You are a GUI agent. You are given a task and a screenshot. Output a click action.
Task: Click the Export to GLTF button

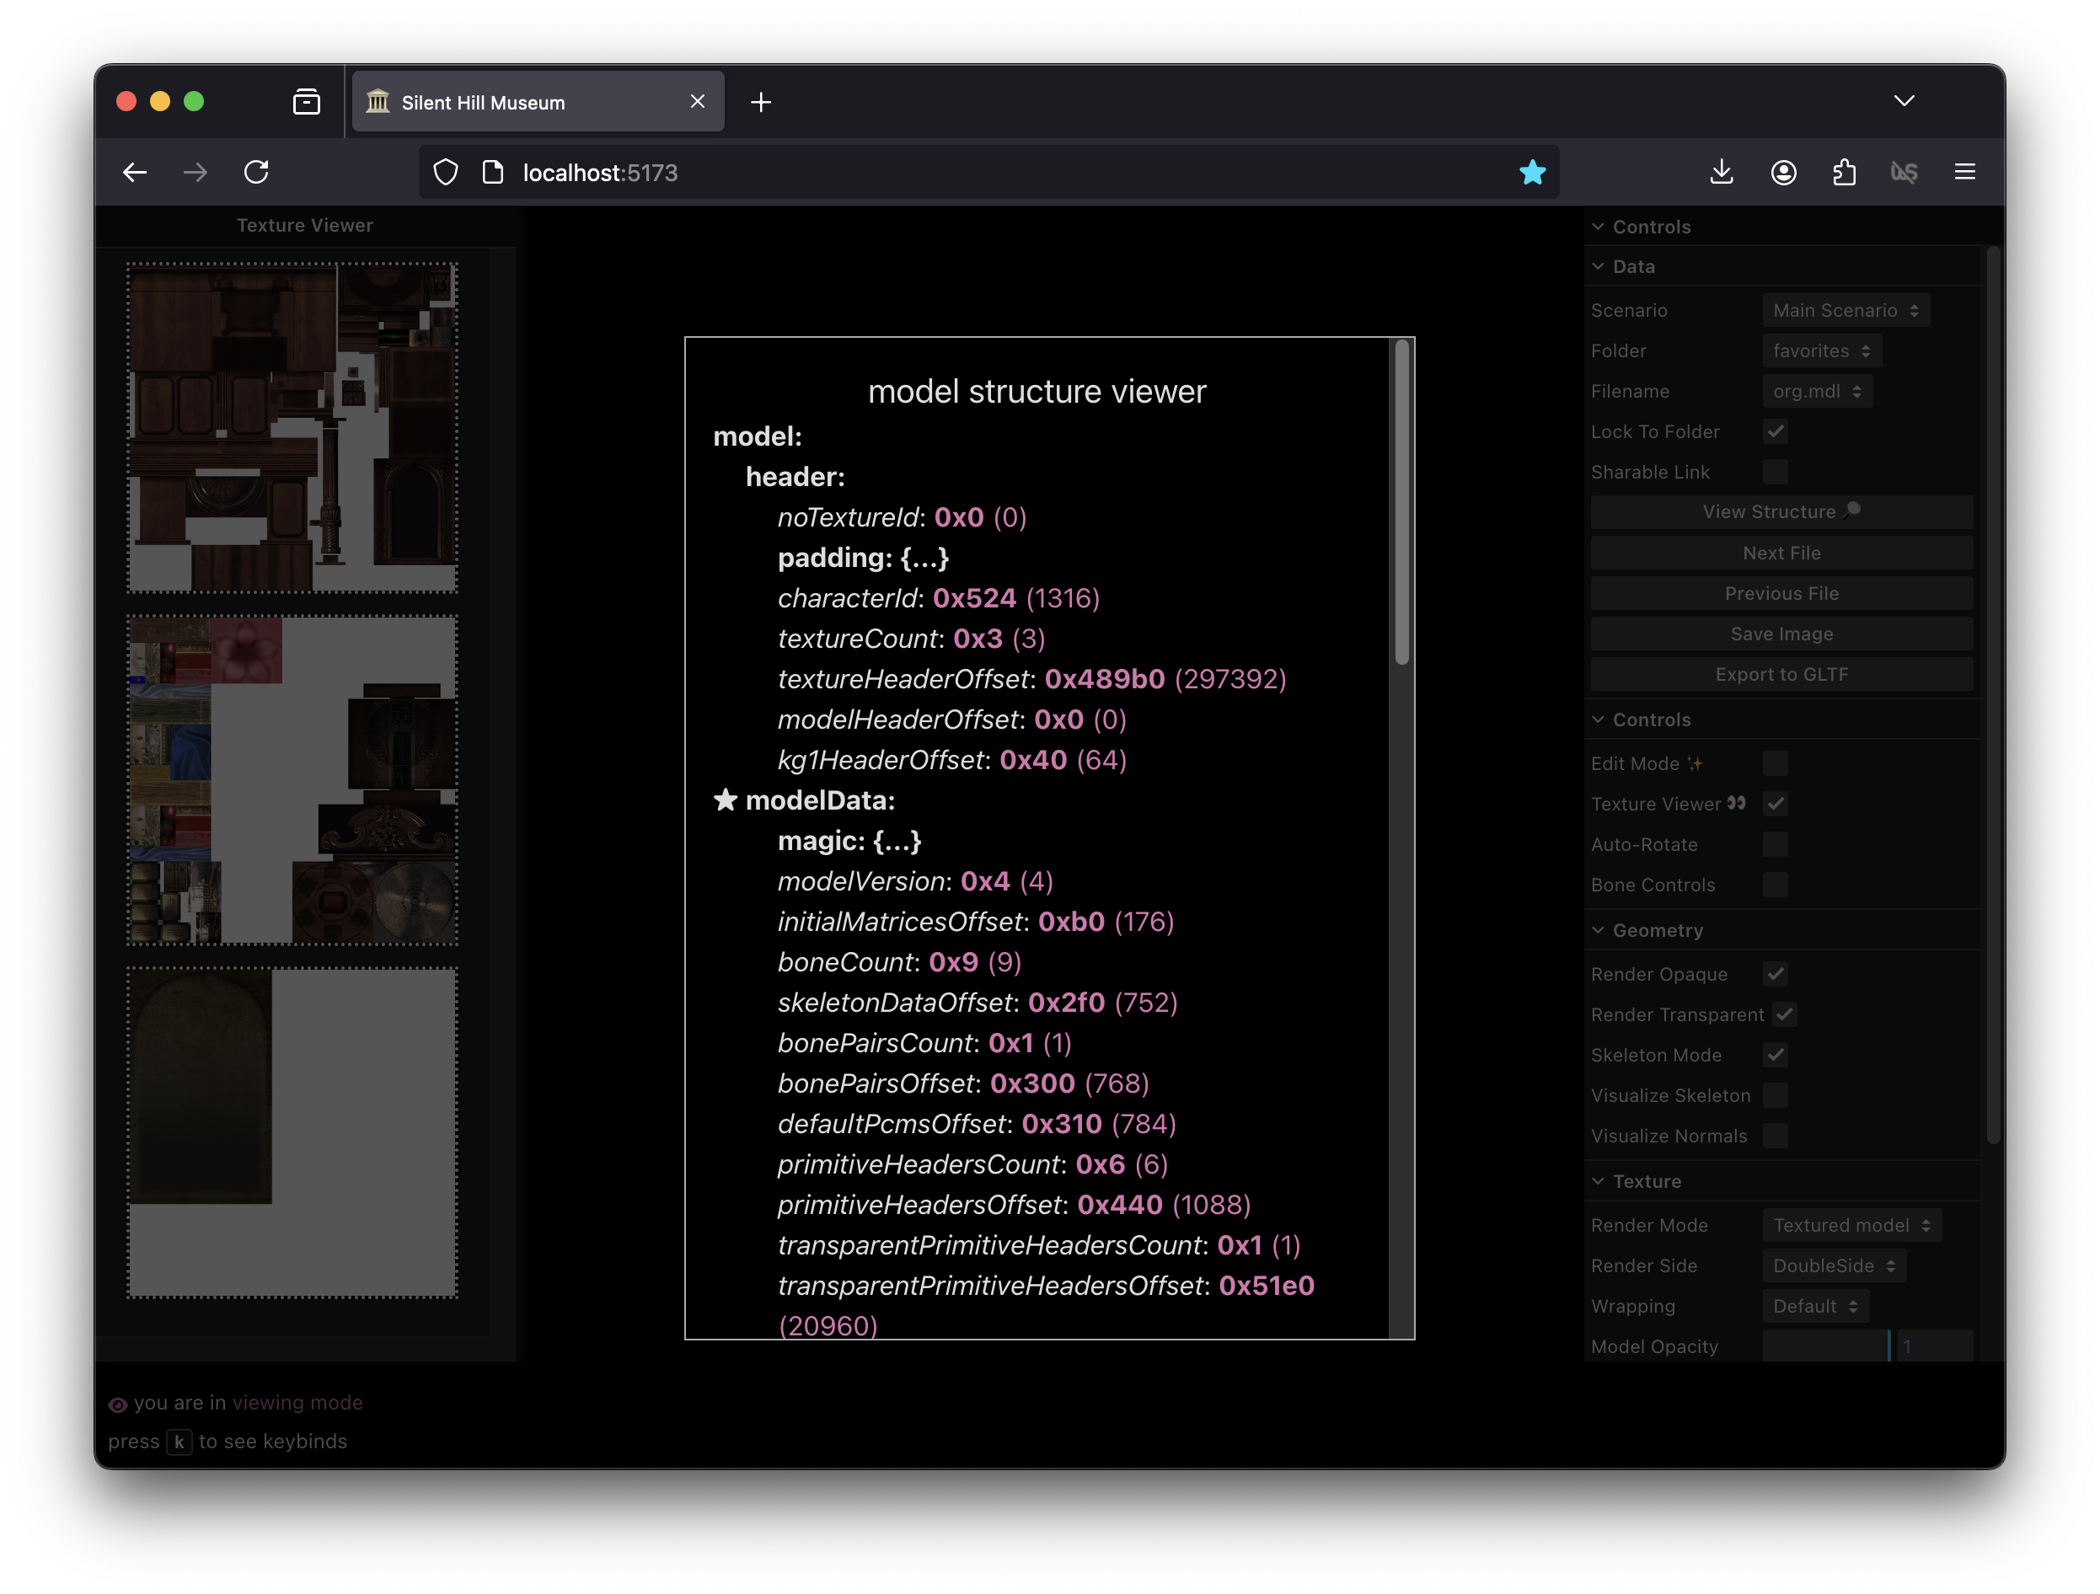click(x=1780, y=673)
